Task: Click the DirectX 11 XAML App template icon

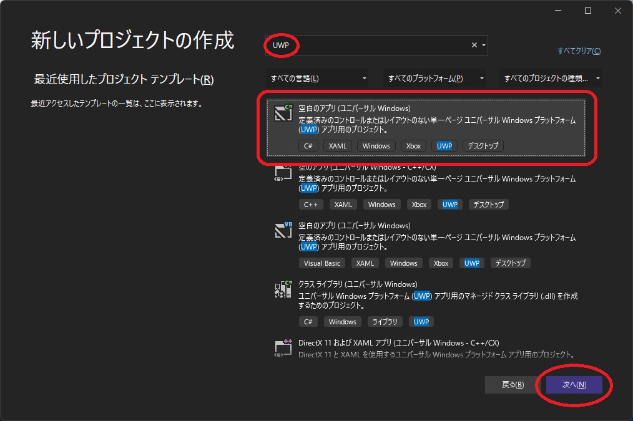Action: [x=283, y=348]
